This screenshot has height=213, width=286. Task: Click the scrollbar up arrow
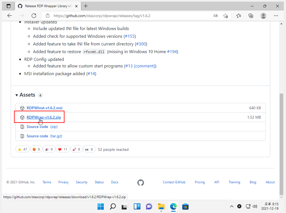282,24
